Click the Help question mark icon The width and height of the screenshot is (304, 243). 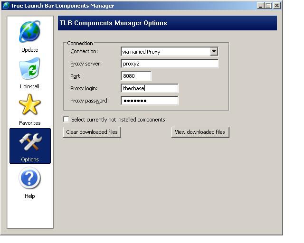tap(29, 179)
